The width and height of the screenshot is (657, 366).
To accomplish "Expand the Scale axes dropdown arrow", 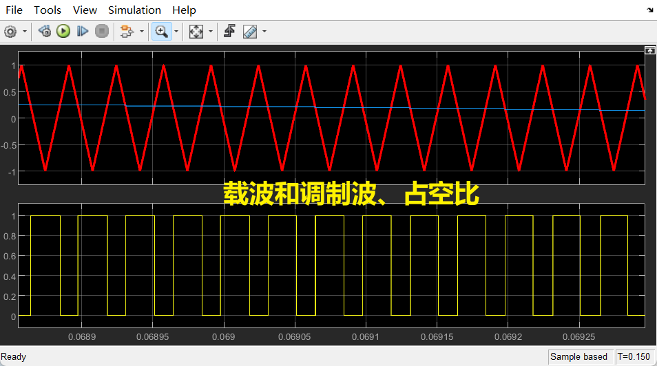I will point(210,32).
